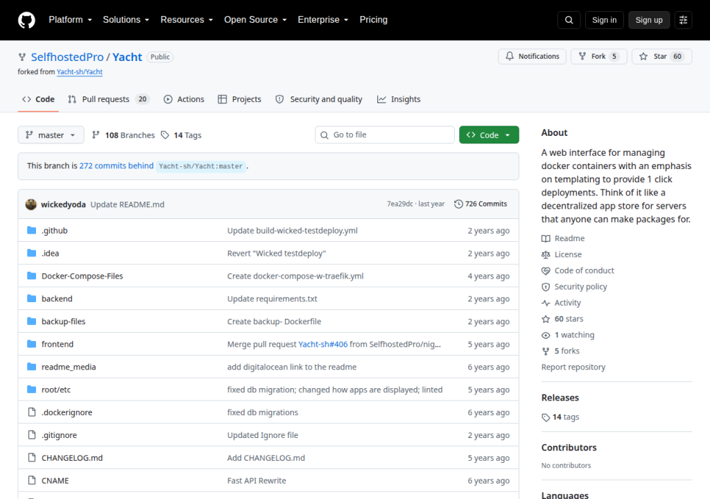The image size is (710, 499).
Task: Click wickedyoda's avatar image
Action: (31, 204)
